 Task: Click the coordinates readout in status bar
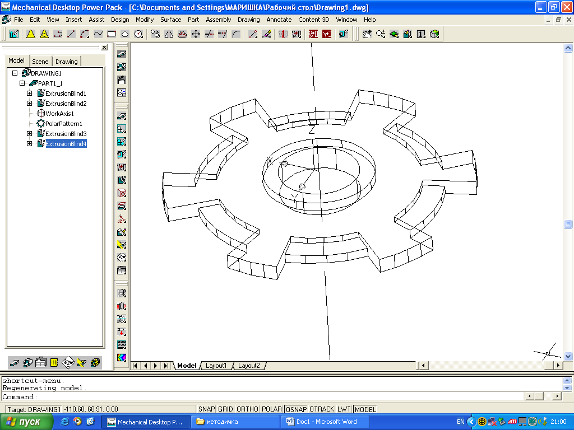tap(129, 409)
